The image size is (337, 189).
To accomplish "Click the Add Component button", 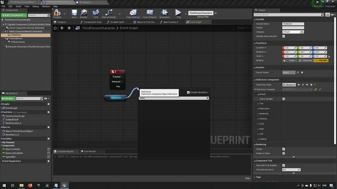I will (x=14, y=15).
